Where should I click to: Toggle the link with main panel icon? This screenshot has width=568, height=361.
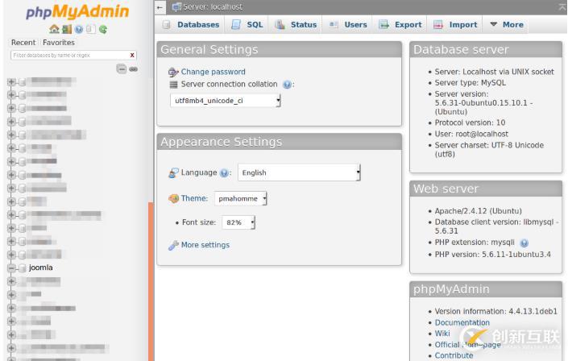[x=133, y=68]
